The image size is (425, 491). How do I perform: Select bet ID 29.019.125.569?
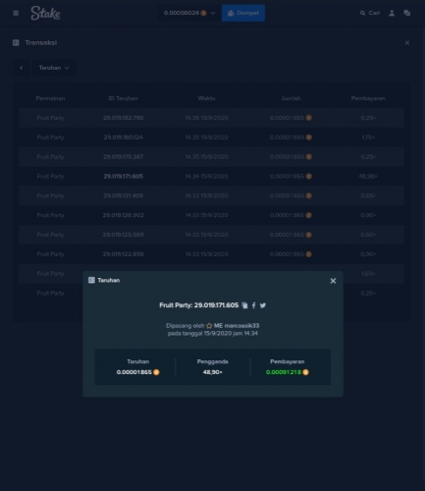pyautogui.click(x=124, y=235)
